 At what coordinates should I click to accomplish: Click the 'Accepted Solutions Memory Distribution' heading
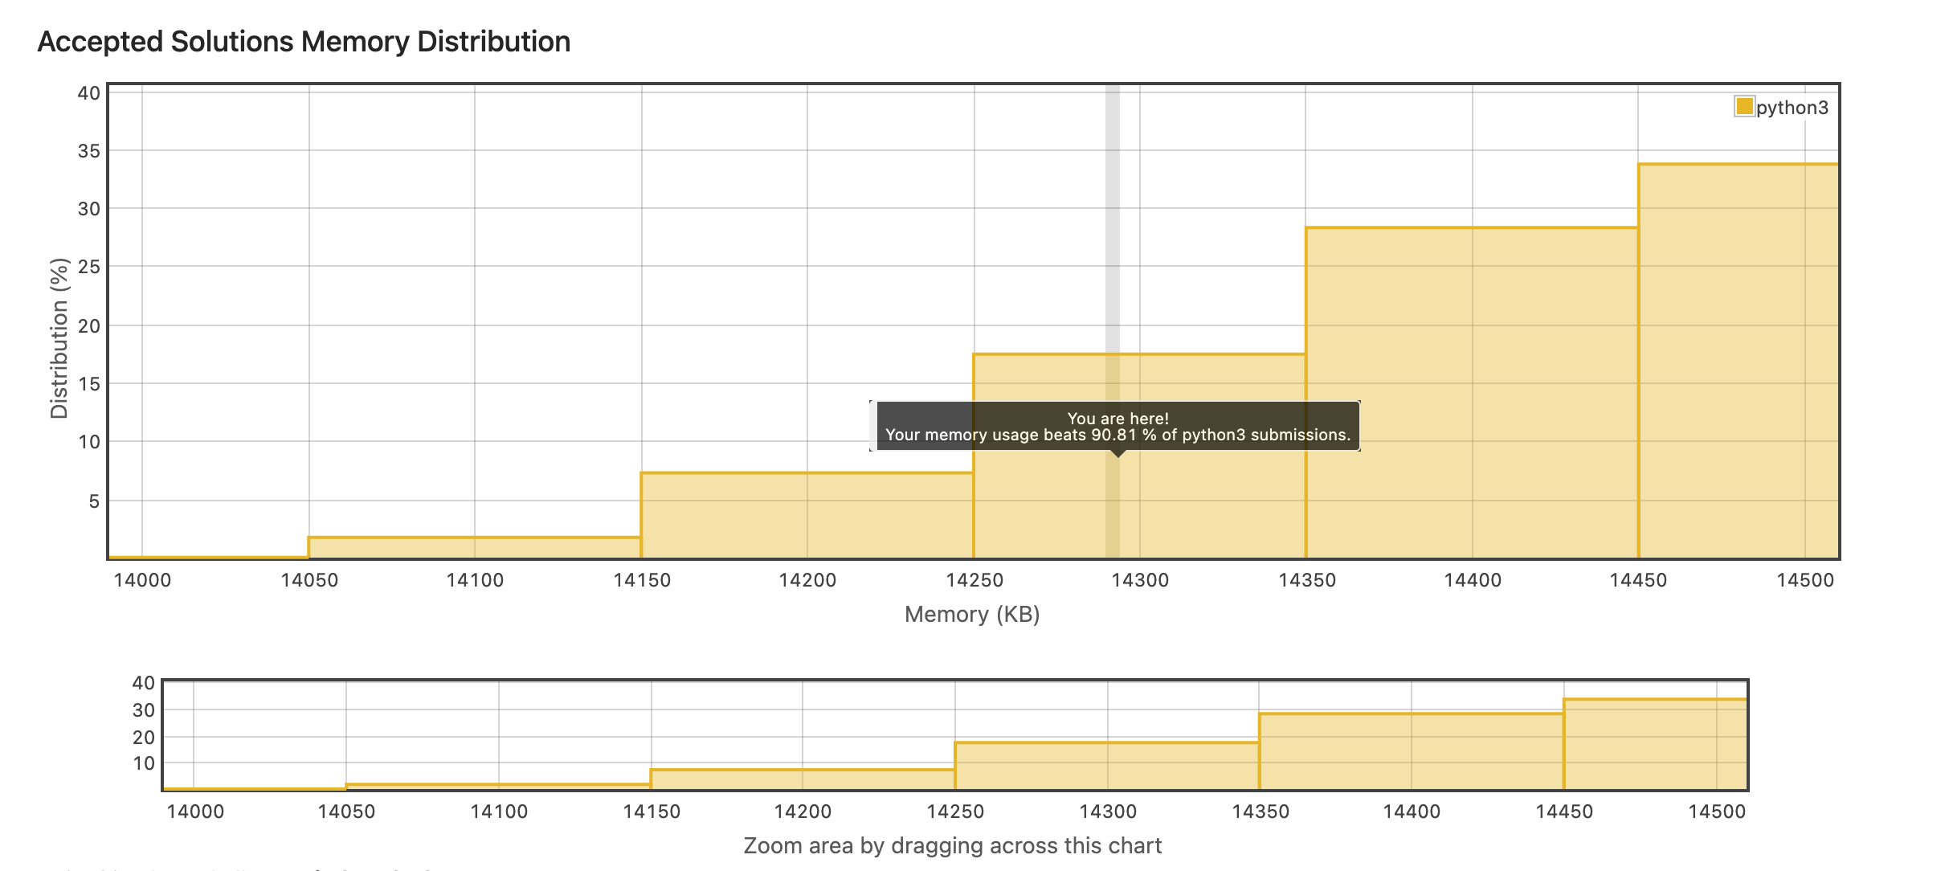click(x=304, y=42)
